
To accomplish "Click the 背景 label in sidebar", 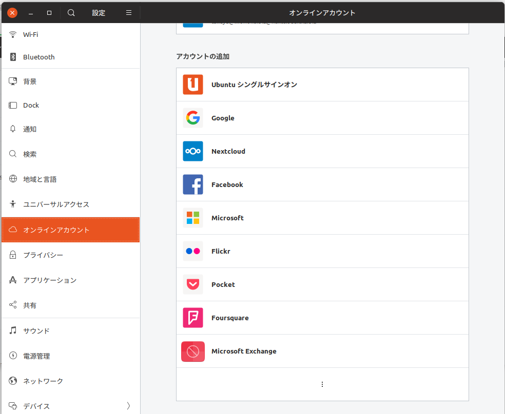I will (x=30, y=81).
